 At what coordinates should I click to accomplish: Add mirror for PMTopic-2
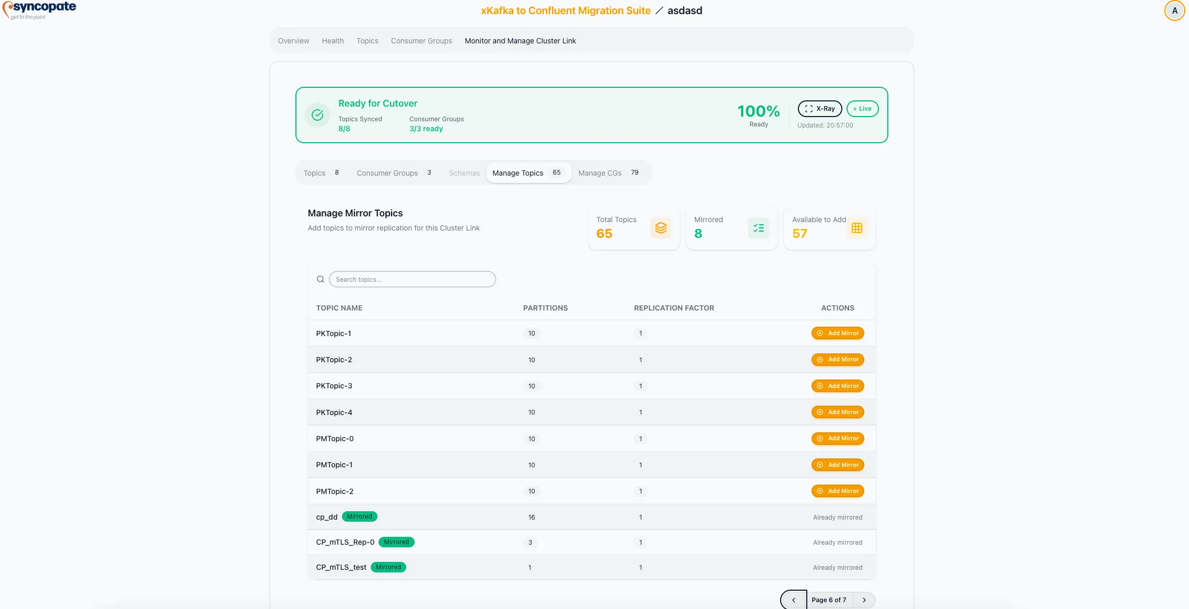point(838,491)
